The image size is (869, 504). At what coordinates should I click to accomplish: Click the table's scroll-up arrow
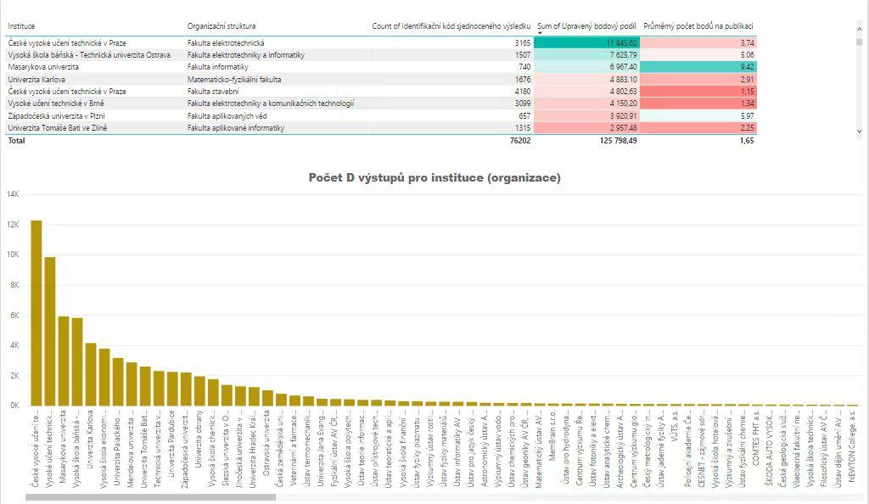(x=859, y=28)
